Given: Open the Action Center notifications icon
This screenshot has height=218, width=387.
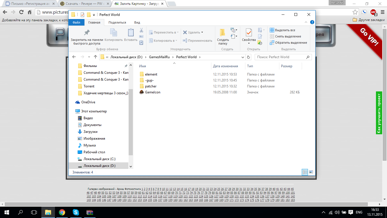Looking at the screenshot, I should click(x=350, y=212).
